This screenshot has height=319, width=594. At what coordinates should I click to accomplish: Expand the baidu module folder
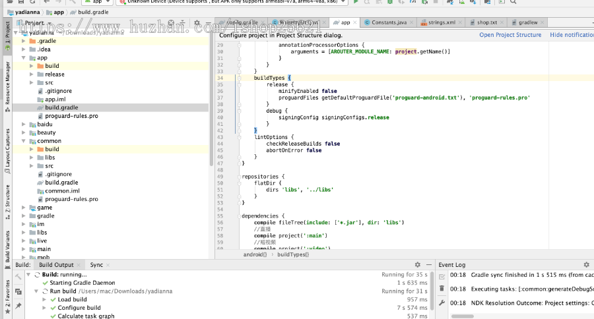tap(24, 124)
